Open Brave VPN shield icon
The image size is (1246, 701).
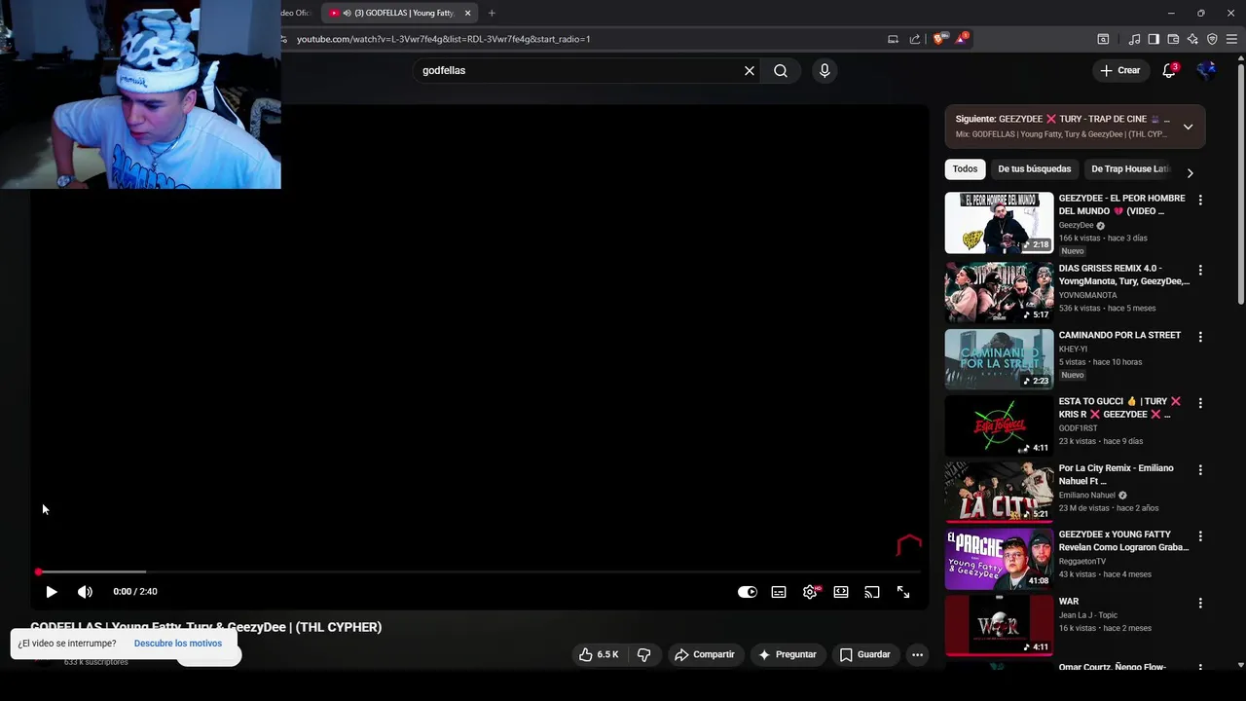point(1212,39)
